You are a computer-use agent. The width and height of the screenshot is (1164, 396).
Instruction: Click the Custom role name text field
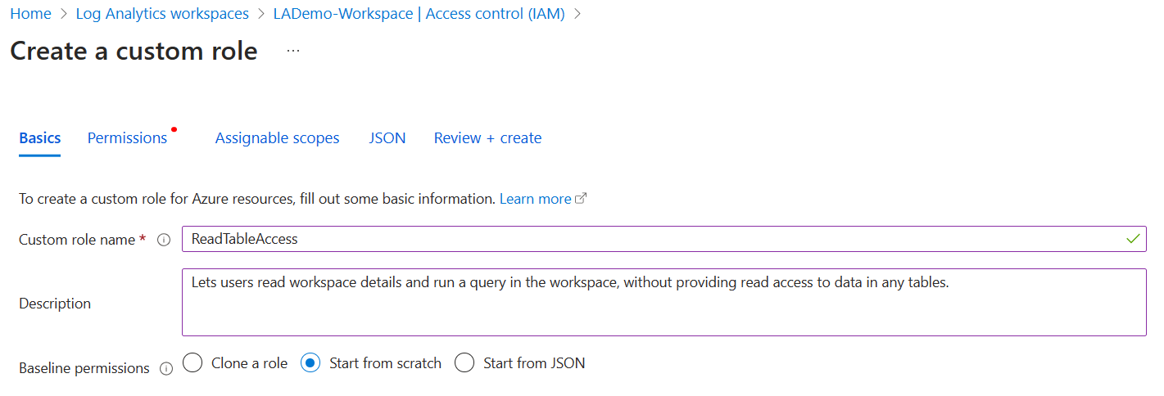[655, 239]
